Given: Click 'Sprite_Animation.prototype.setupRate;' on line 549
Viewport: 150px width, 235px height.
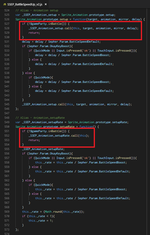Looking at the screenshot, I should point(98,122).
